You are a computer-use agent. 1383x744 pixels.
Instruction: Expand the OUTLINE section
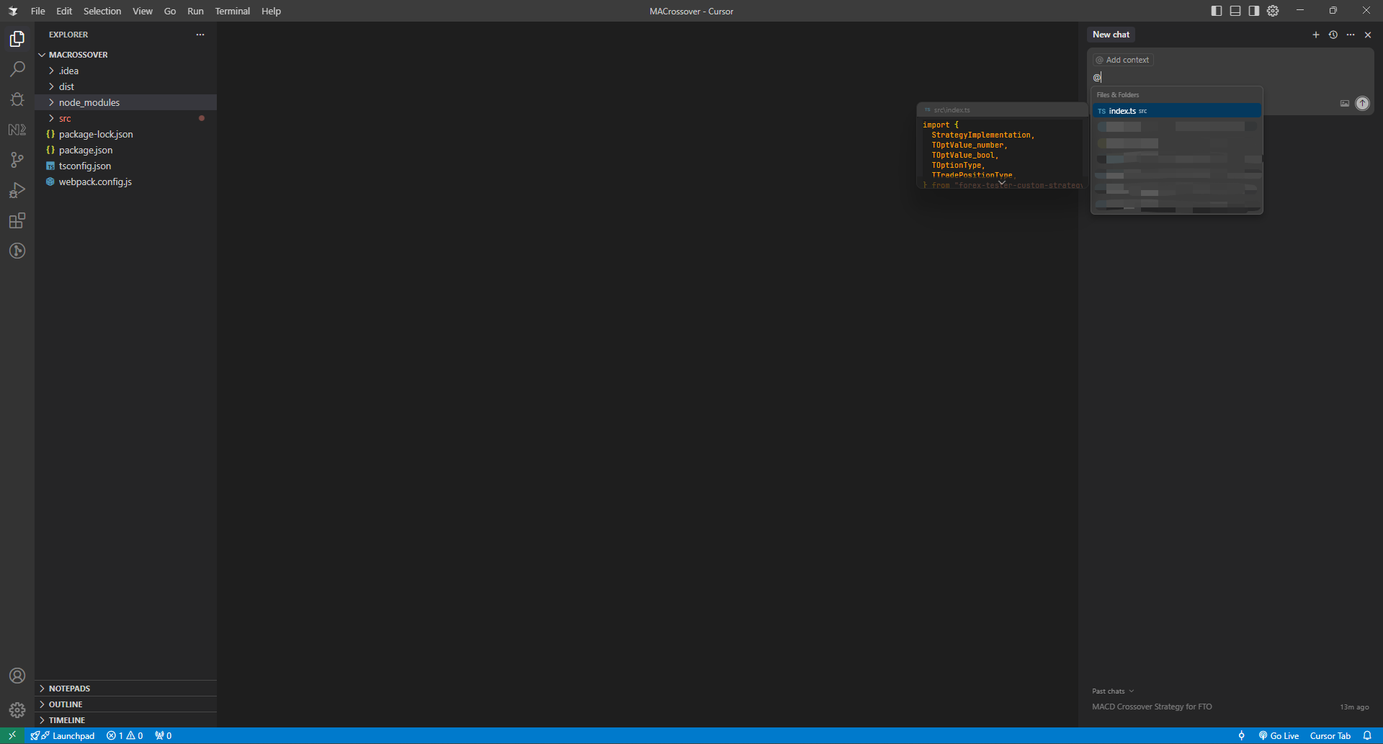coord(66,704)
